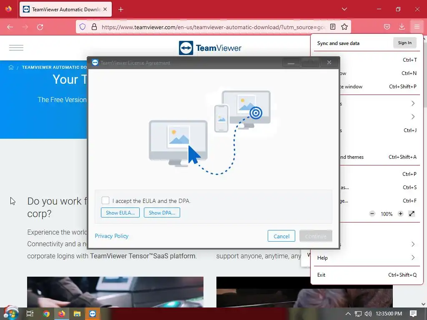This screenshot has width=427, height=320.
Task: Click the TeamViewer logo in page header
Action: point(210,48)
